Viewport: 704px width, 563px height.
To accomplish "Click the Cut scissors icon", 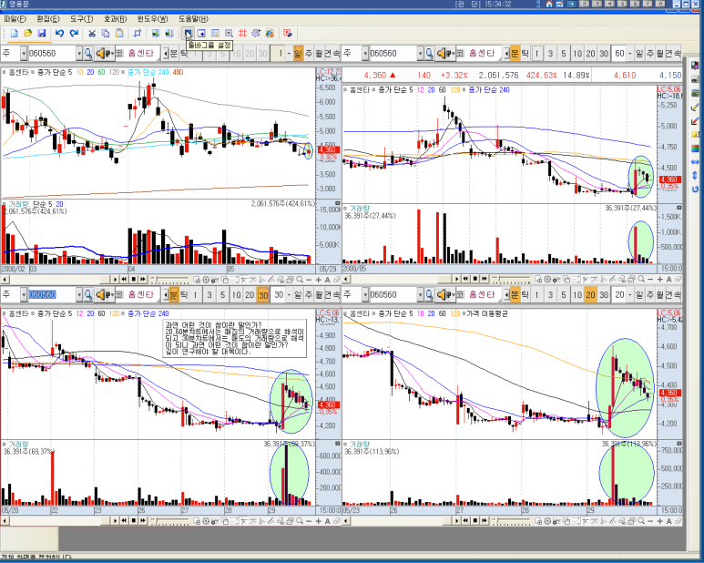I will point(92,34).
